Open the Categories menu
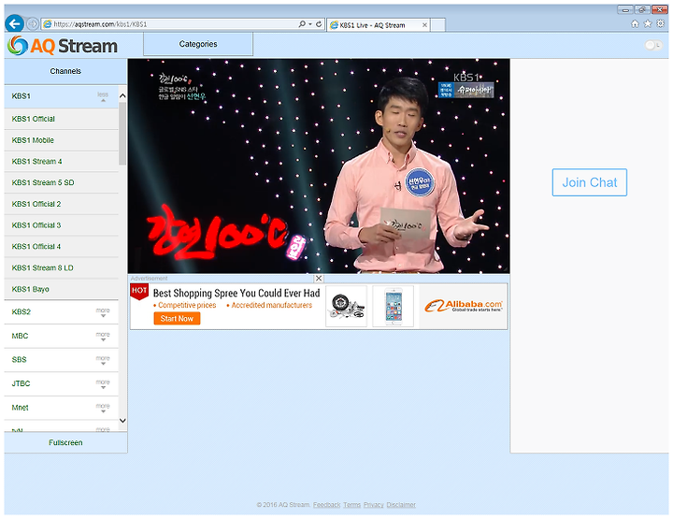 point(198,44)
